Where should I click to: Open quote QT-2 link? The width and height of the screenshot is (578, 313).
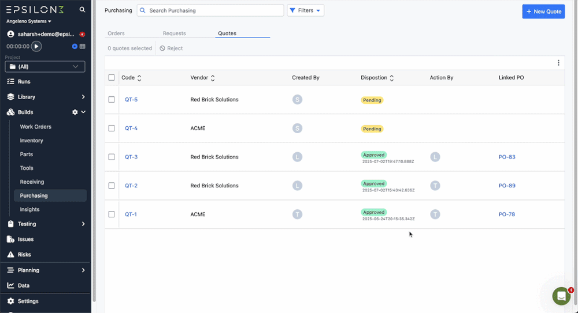click(x=131, y=186)
